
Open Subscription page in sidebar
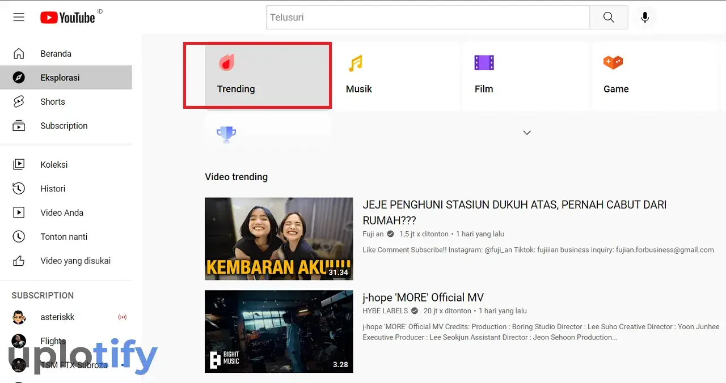[x=66, y=126]
